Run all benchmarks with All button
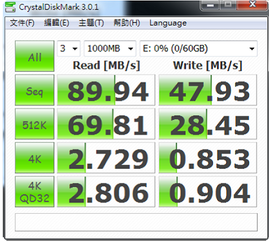This screenshot has height=241, width=269. point(34,56)
